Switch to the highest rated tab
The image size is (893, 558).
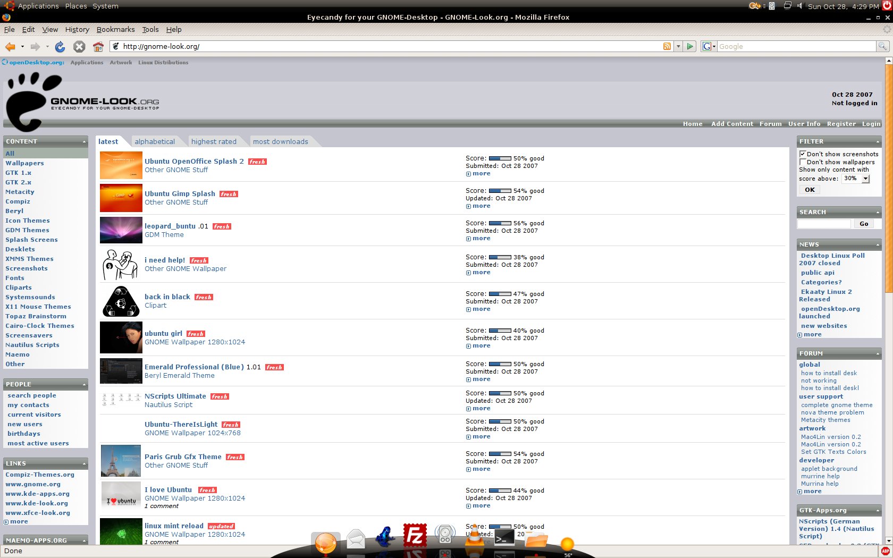pos(214,141)
